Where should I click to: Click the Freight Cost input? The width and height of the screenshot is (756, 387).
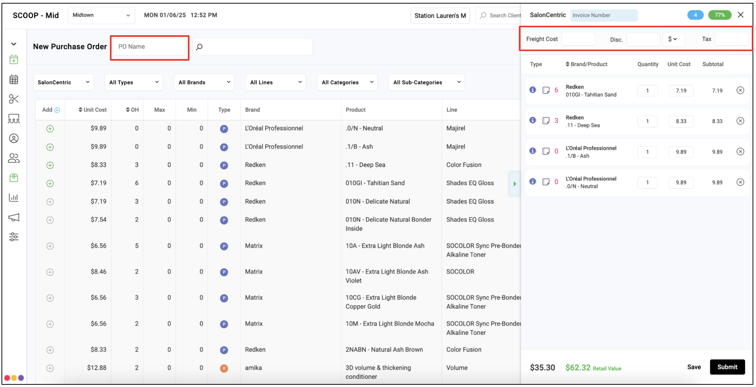pos(578,39)
